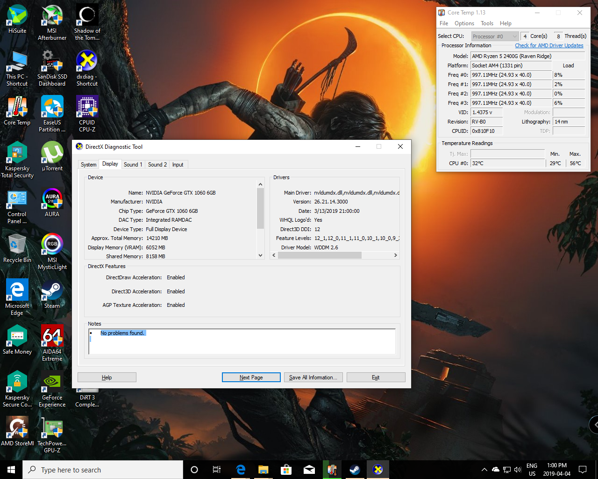The width and height of the screenshot is (598, 479).
Task: Switch to Steam taskbar button
Action: click(355, 470)
